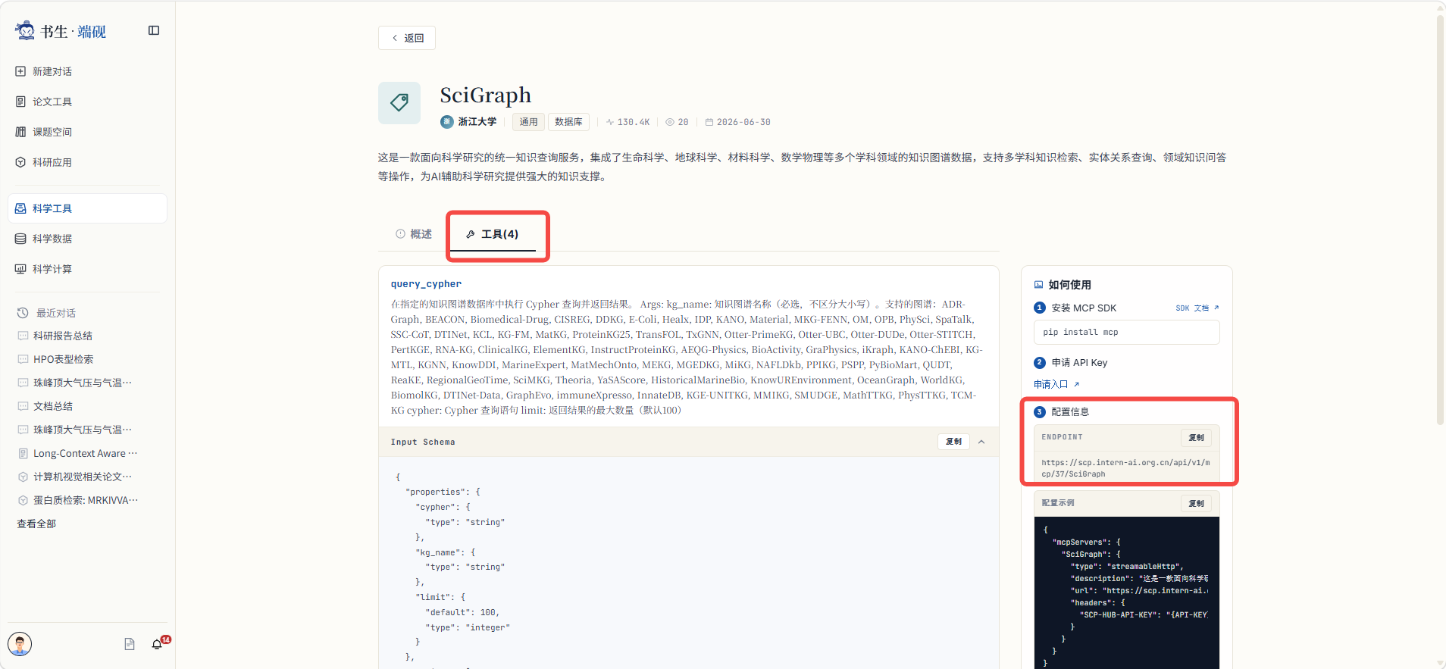Collapse the sidebar panel icon

point(154,30)
